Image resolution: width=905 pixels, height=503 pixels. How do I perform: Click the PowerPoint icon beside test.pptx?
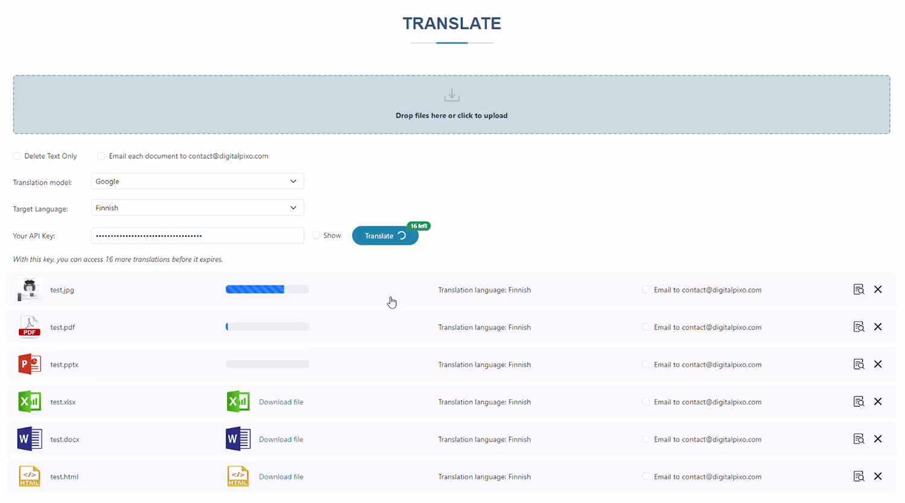29,364
